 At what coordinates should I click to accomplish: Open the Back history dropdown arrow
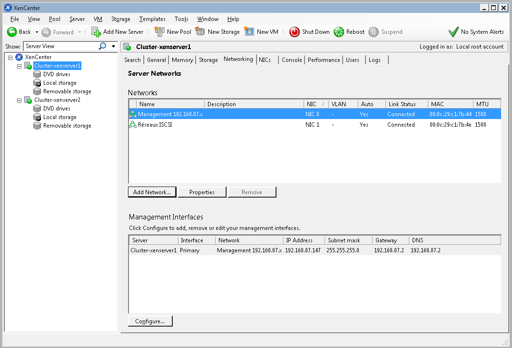37,32
